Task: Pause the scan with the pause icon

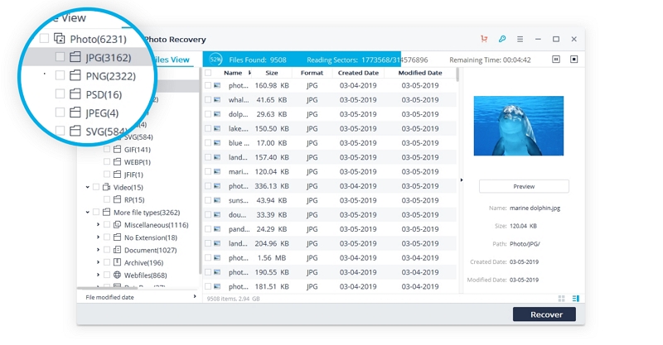Action: click(556, 60)
